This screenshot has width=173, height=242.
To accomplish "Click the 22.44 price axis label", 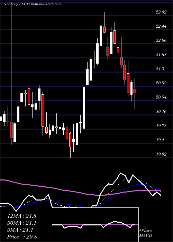I will 161,26.
